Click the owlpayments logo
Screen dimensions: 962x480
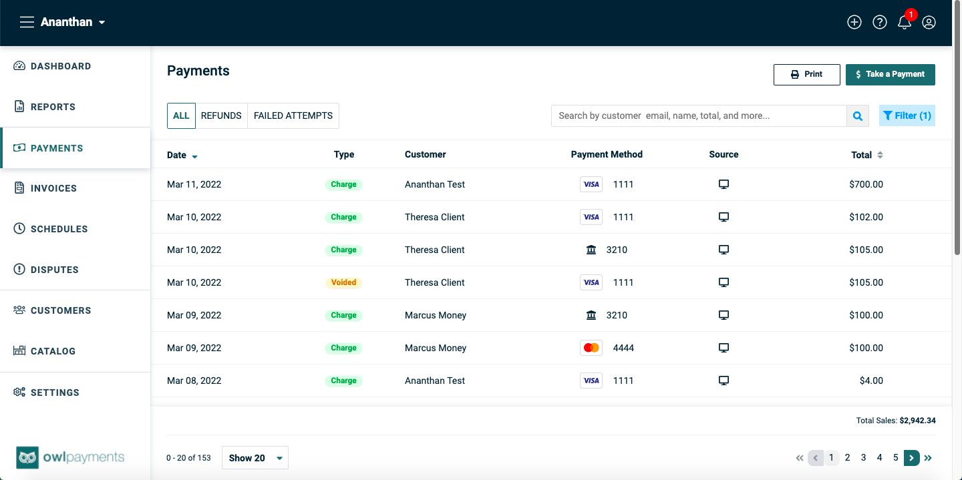click(71, 457)
